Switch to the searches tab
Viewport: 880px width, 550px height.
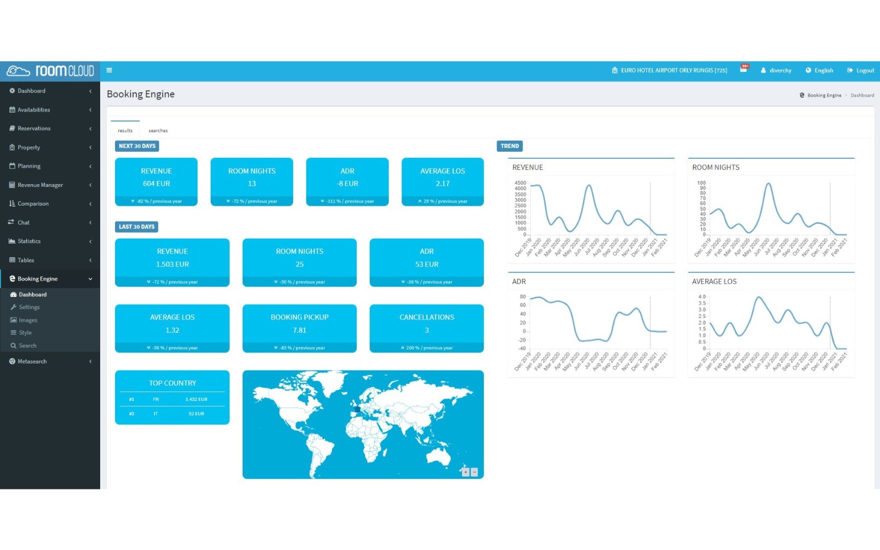[158, 130]
